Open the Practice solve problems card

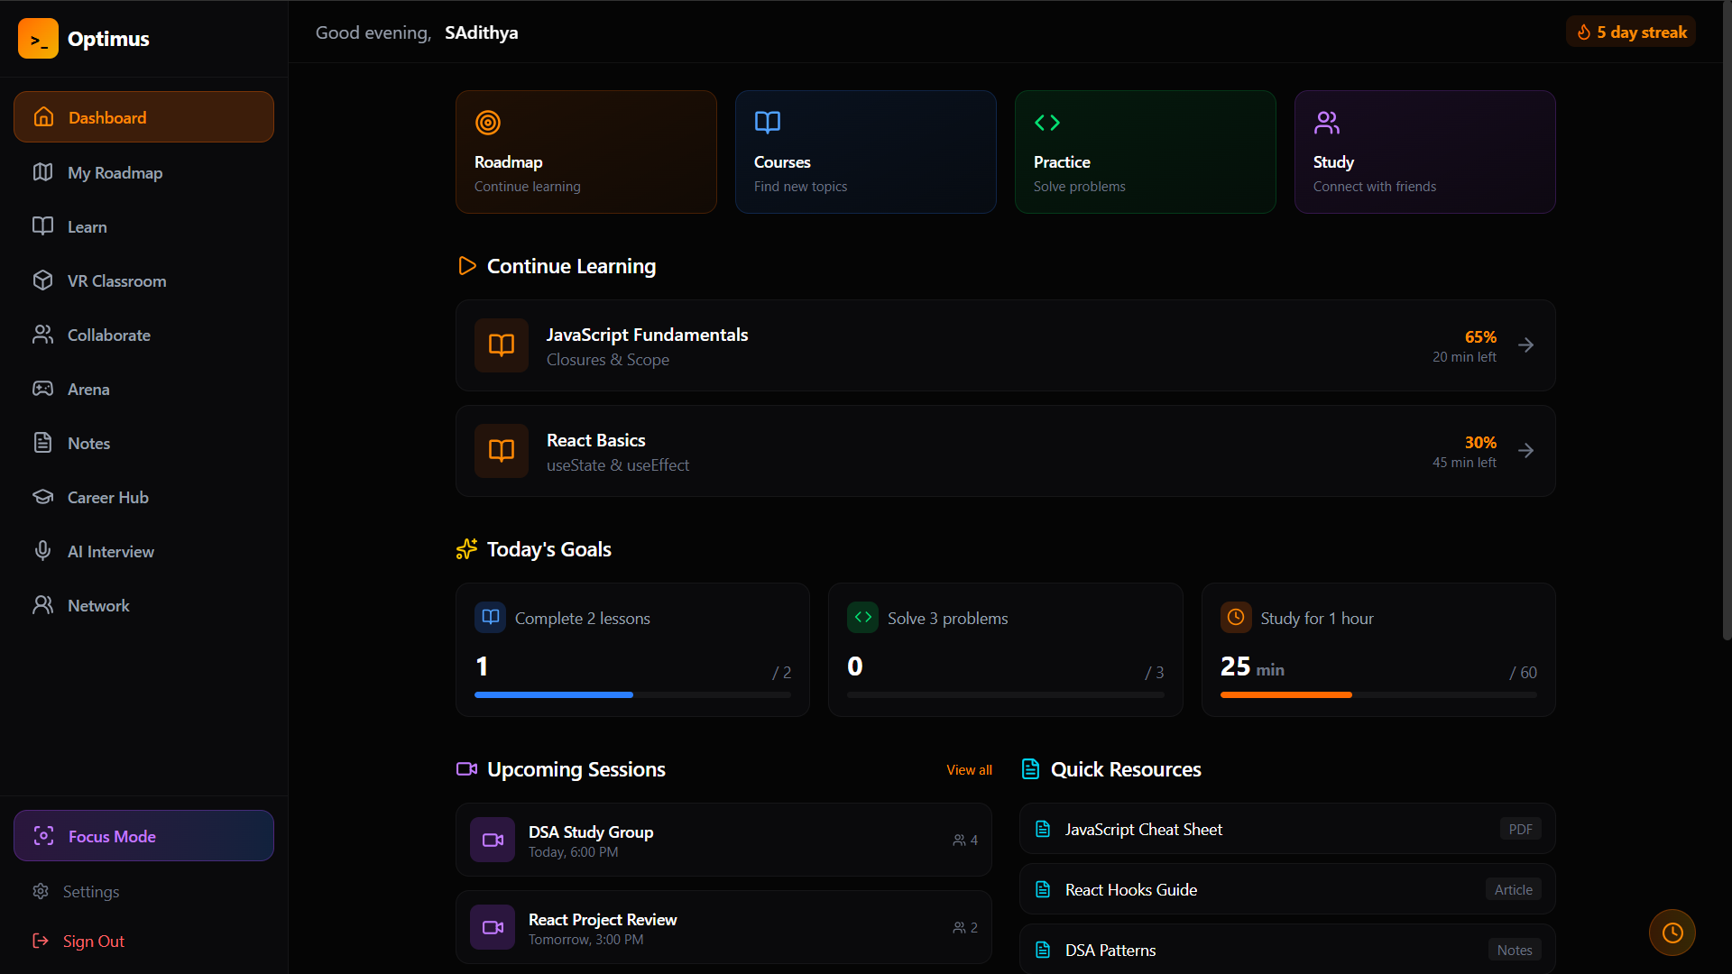pyautogui.click(x=1145, y=152)
